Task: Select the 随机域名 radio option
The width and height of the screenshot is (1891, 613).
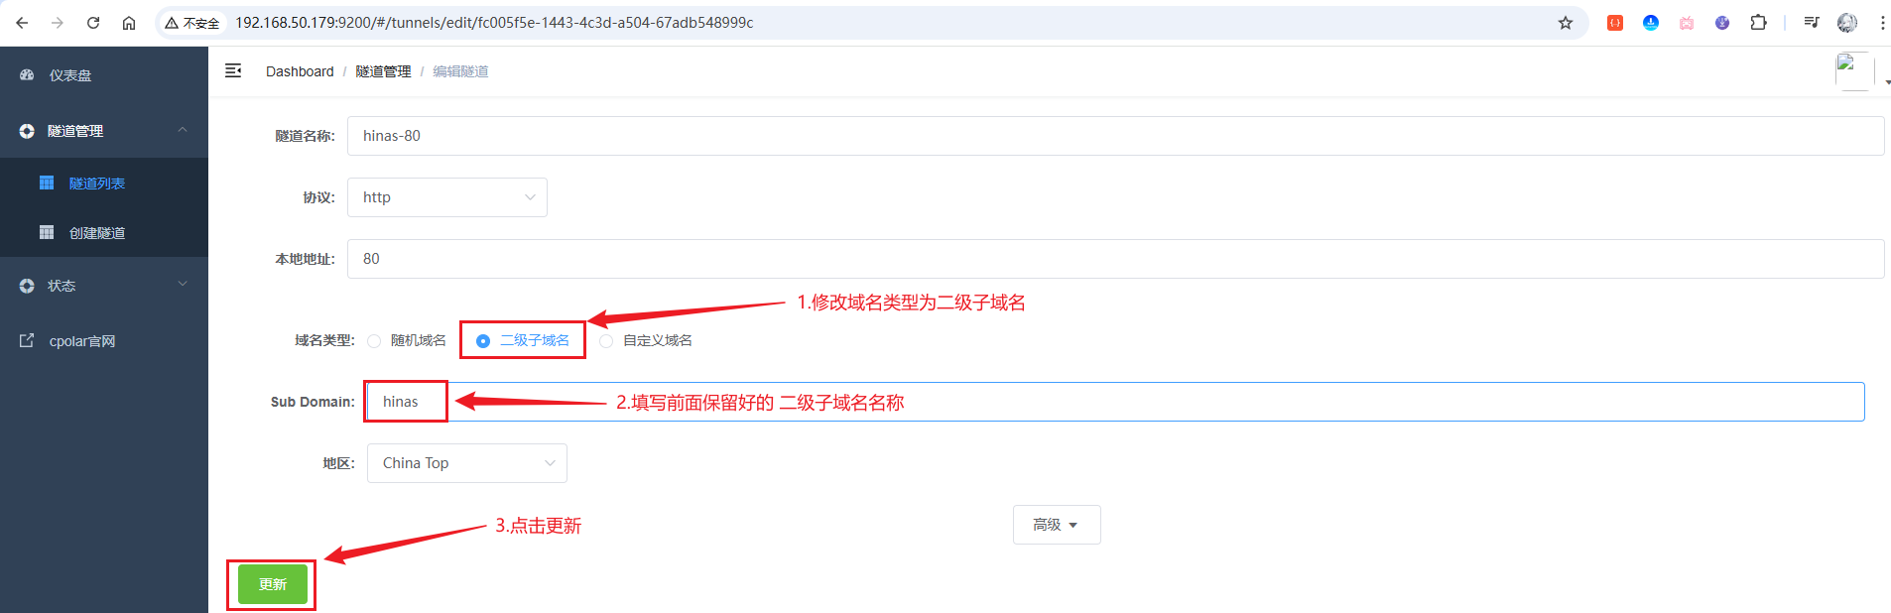Action: point(374,341)
